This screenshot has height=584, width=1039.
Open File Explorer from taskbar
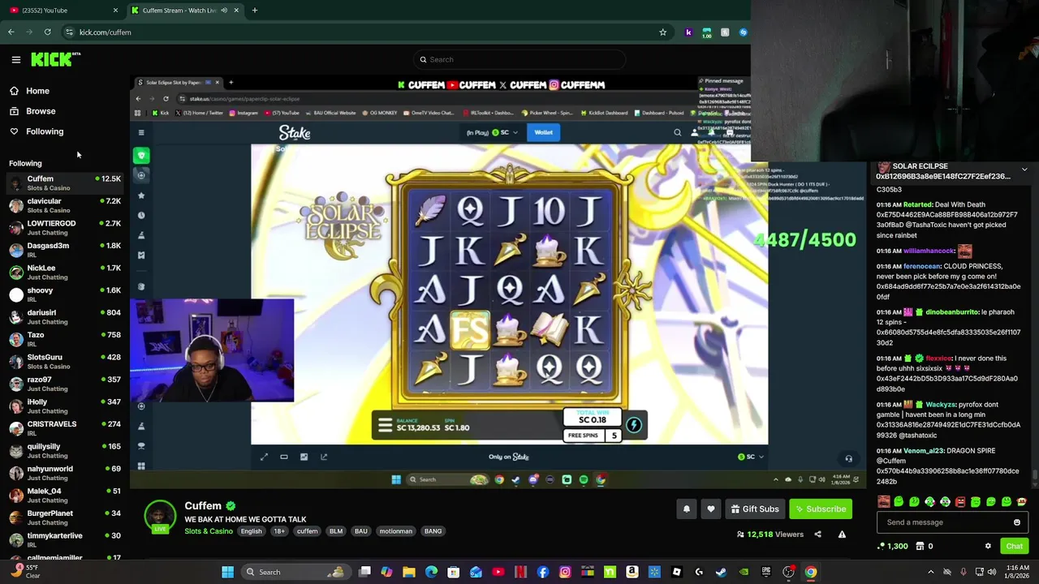409,572
